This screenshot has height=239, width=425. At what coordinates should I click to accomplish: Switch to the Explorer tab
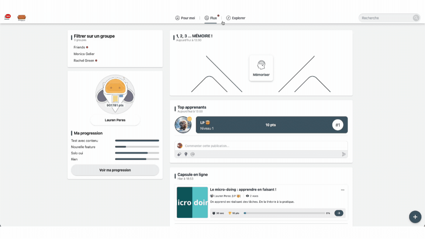236,18
